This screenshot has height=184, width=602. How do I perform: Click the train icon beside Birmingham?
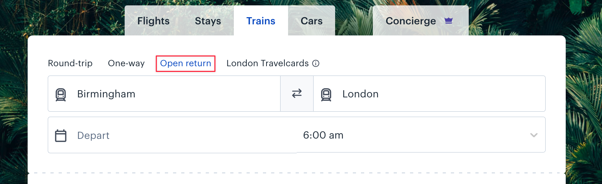61,95
